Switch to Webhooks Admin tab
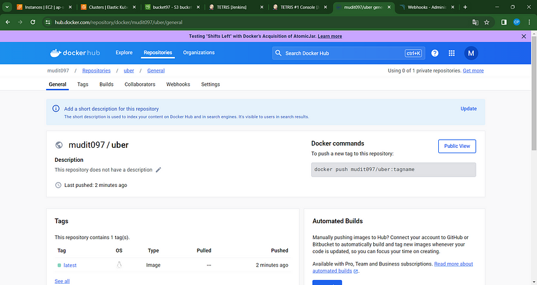The image size is (537, 285). tap(427, 7)
